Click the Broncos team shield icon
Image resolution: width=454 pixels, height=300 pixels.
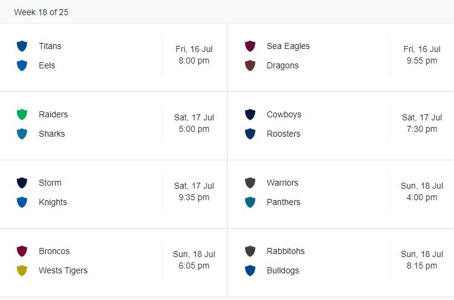tap(22, 251)
